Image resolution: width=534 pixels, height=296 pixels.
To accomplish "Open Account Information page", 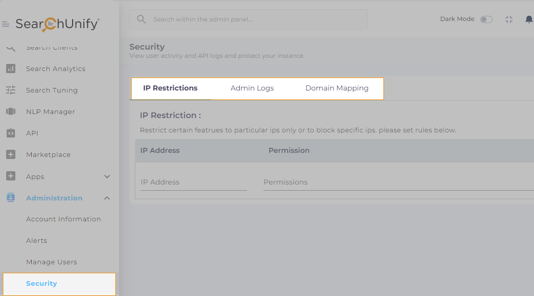I will (x=63, y=219).
